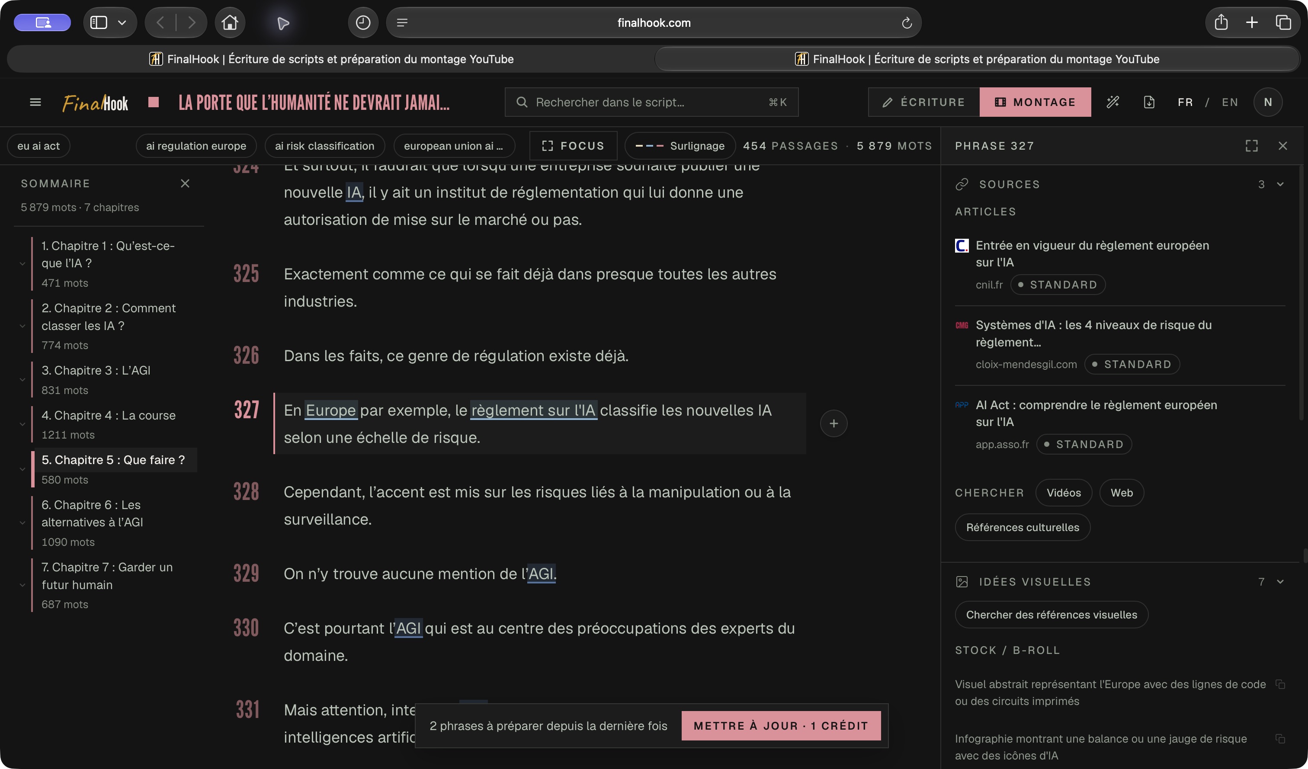Expand Chapitre 2 chevron in sommaire

[22, 326]
